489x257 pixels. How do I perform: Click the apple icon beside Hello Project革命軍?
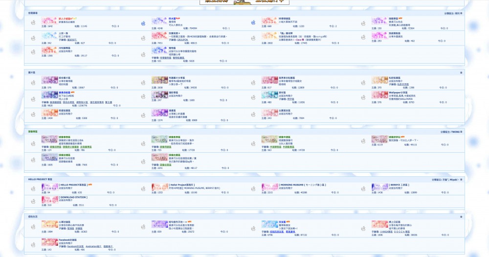[x=143, y=187]
